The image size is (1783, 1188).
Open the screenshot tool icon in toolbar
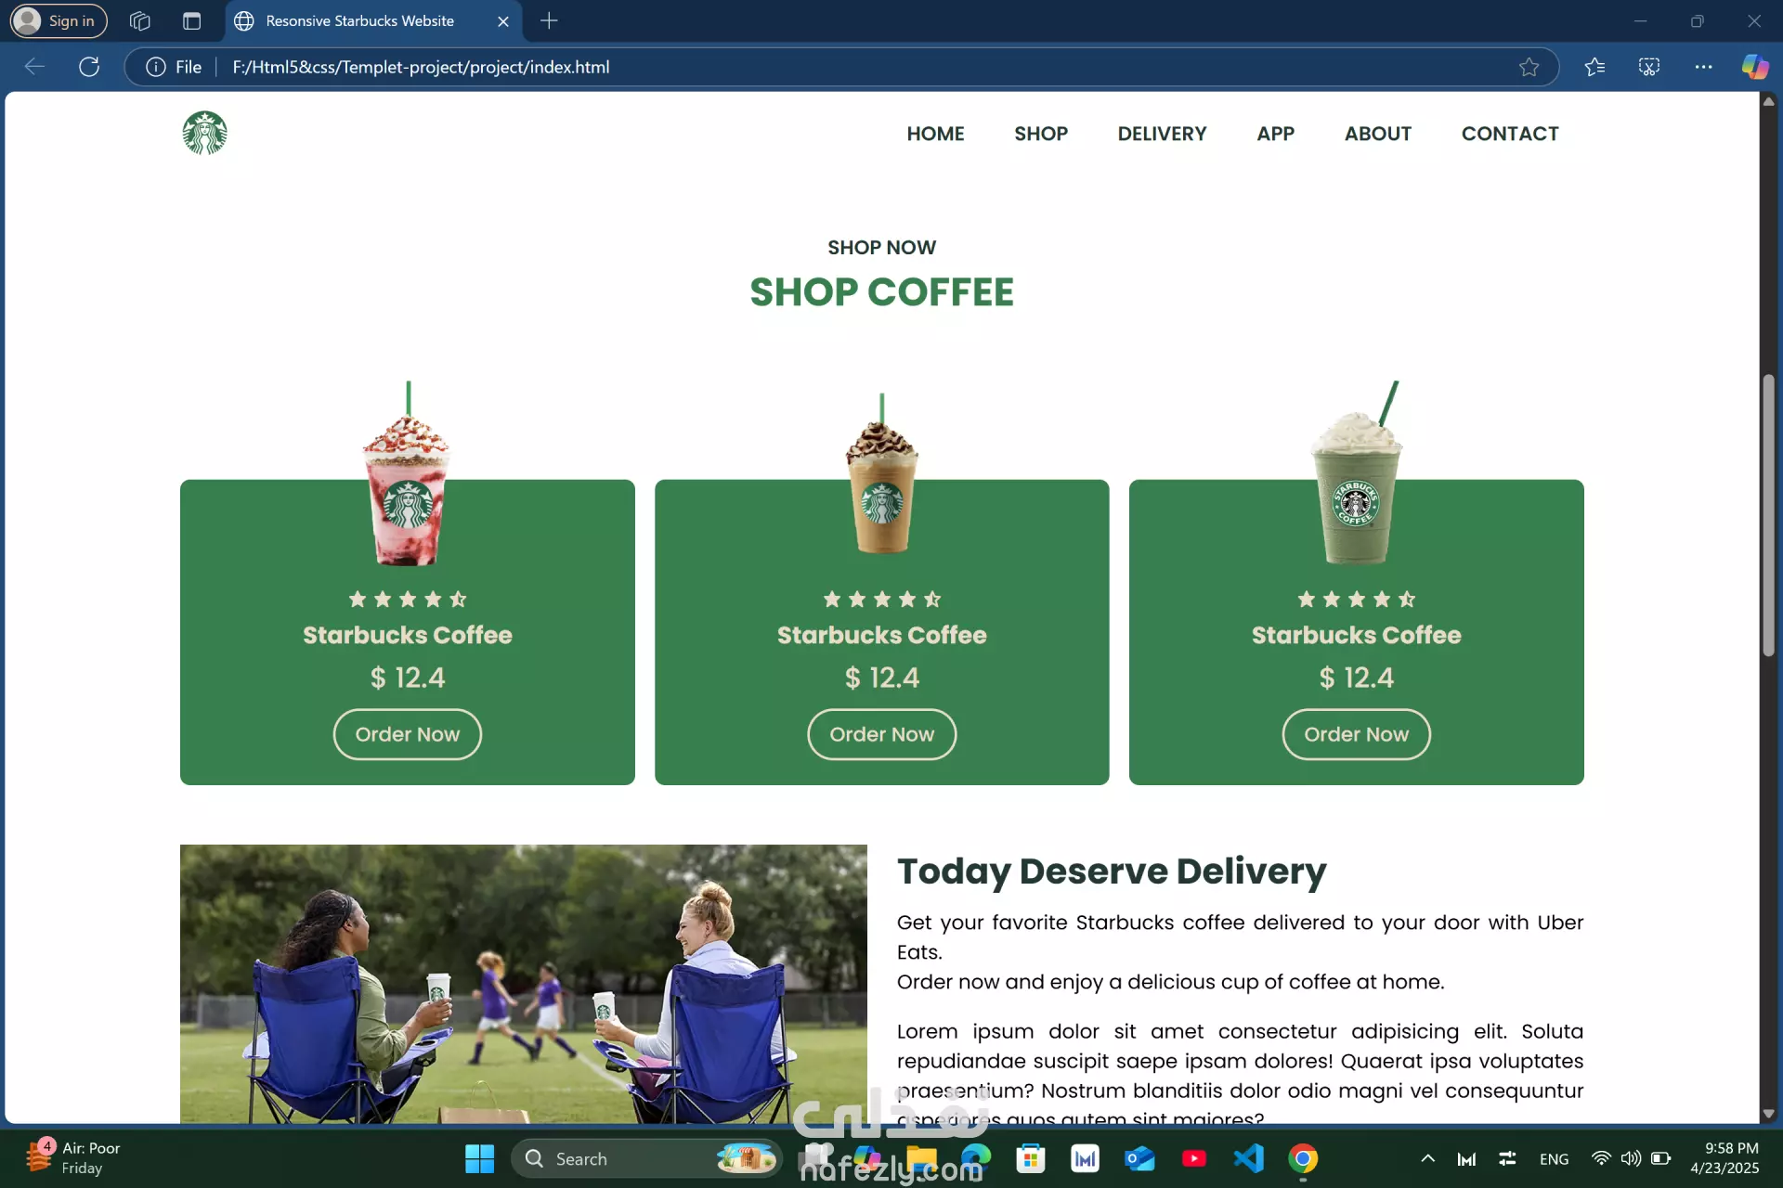coord(1649,67)
